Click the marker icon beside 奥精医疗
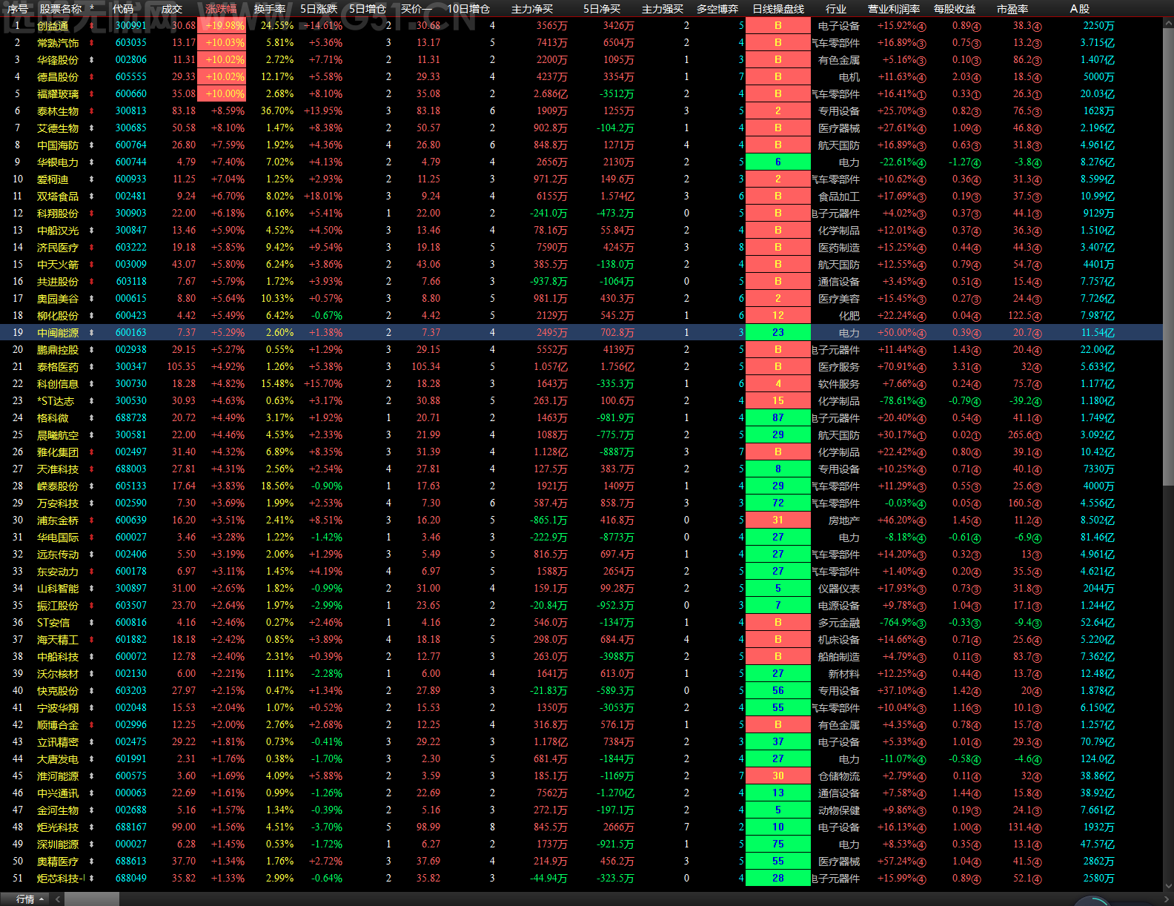 tap(92, 862)
